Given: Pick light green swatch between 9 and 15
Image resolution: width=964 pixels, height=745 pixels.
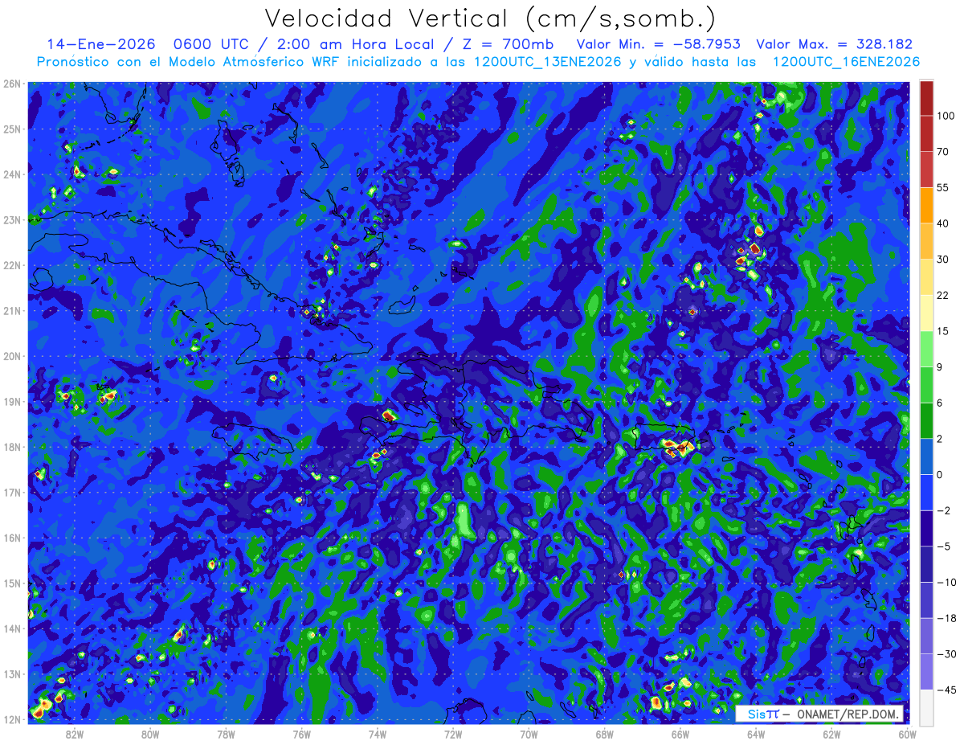Looking at the screenshot, I should coord(926,347).
